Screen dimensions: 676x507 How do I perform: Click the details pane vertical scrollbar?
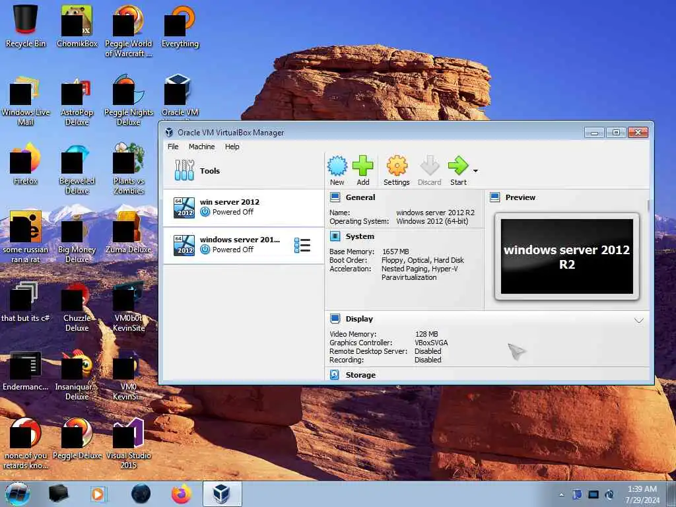648,206
